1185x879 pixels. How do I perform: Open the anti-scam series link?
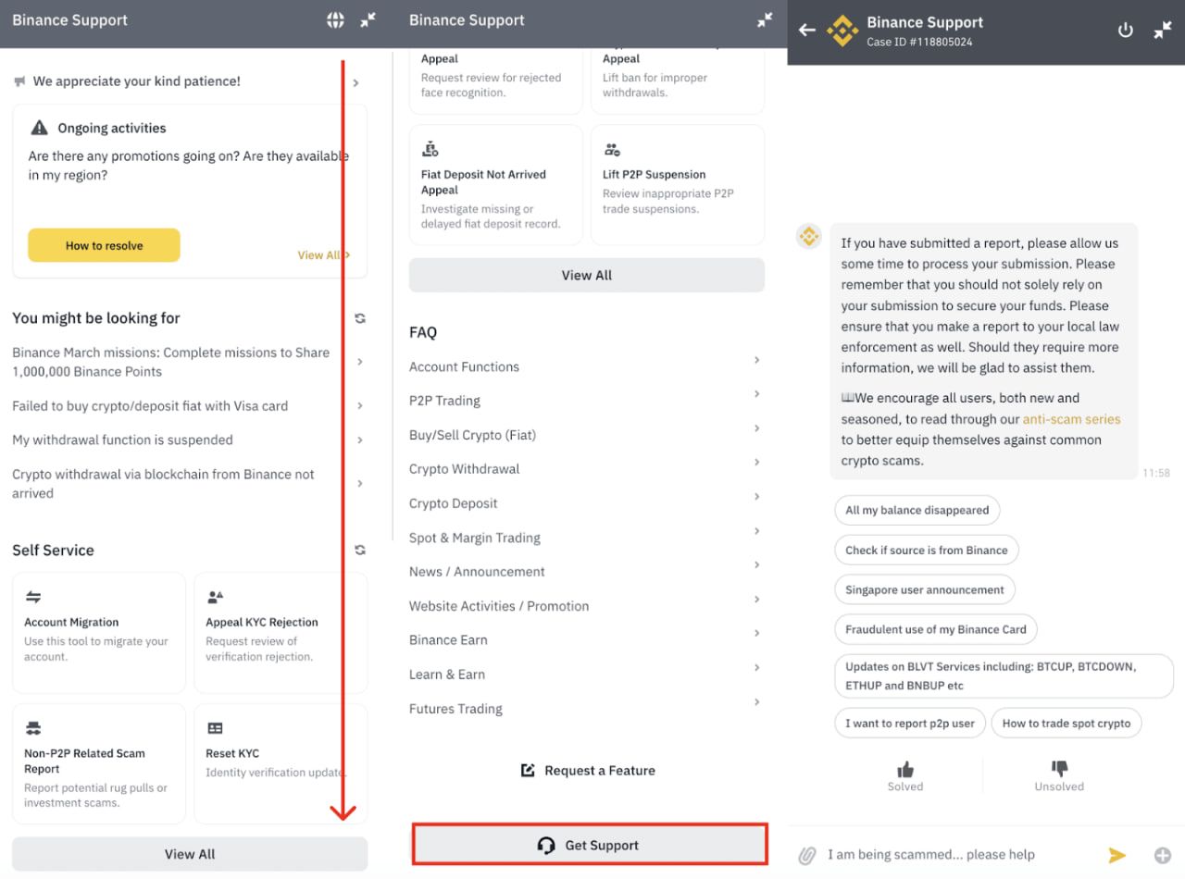(x=1071, y=419)
